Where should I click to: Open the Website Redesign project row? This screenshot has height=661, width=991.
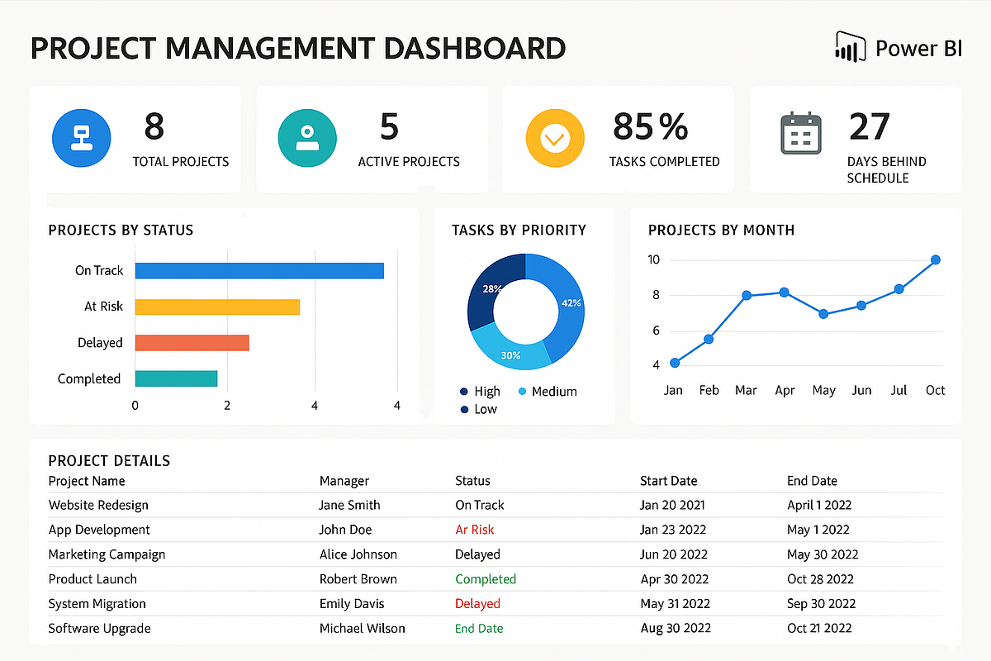[x=98, y=505]
